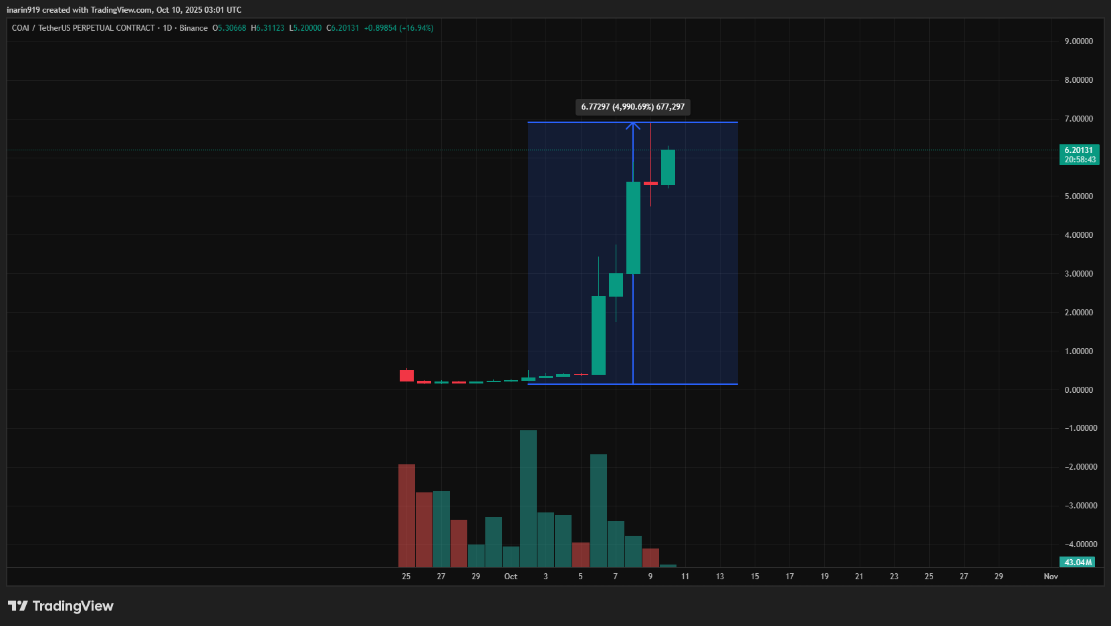Click the 43.04M volume label
Viewport: 1111px width, 626px height.
pos(1078,563)
